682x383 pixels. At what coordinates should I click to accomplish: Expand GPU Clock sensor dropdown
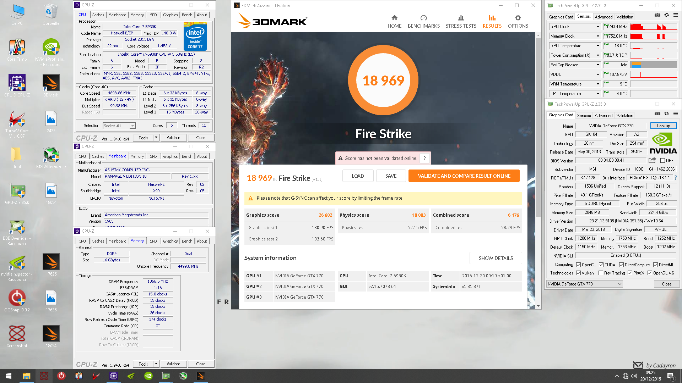598,27
